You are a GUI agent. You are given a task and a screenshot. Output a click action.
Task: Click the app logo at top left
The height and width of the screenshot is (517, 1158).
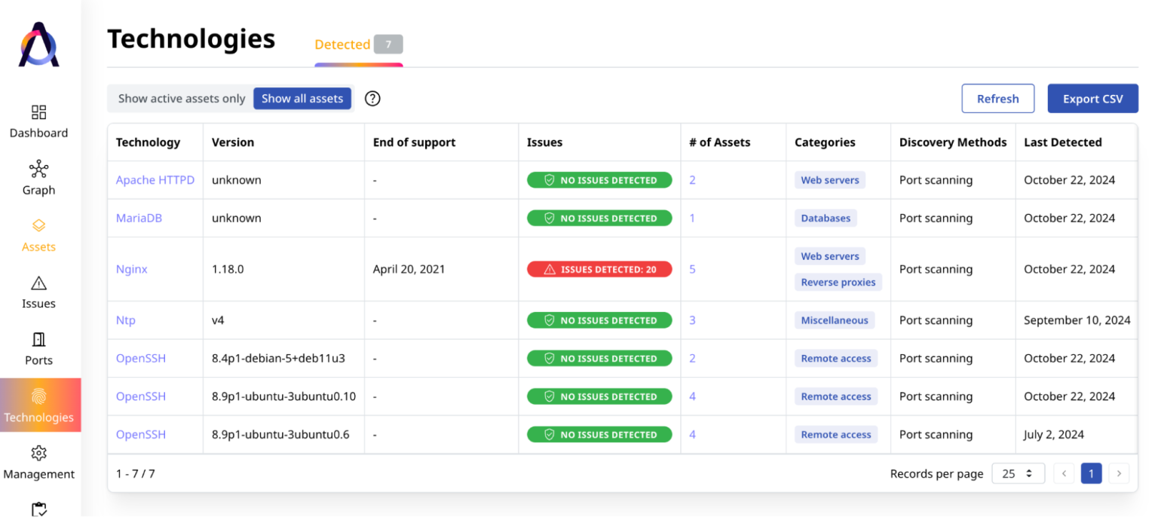pos(39,45)
